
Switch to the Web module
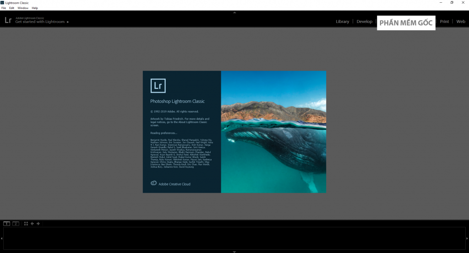[x=461, y=22]
